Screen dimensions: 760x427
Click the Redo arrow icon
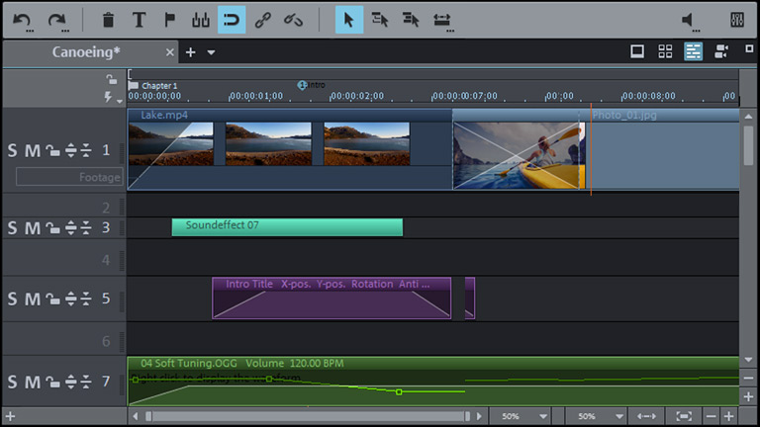click(x=57, y=21)
